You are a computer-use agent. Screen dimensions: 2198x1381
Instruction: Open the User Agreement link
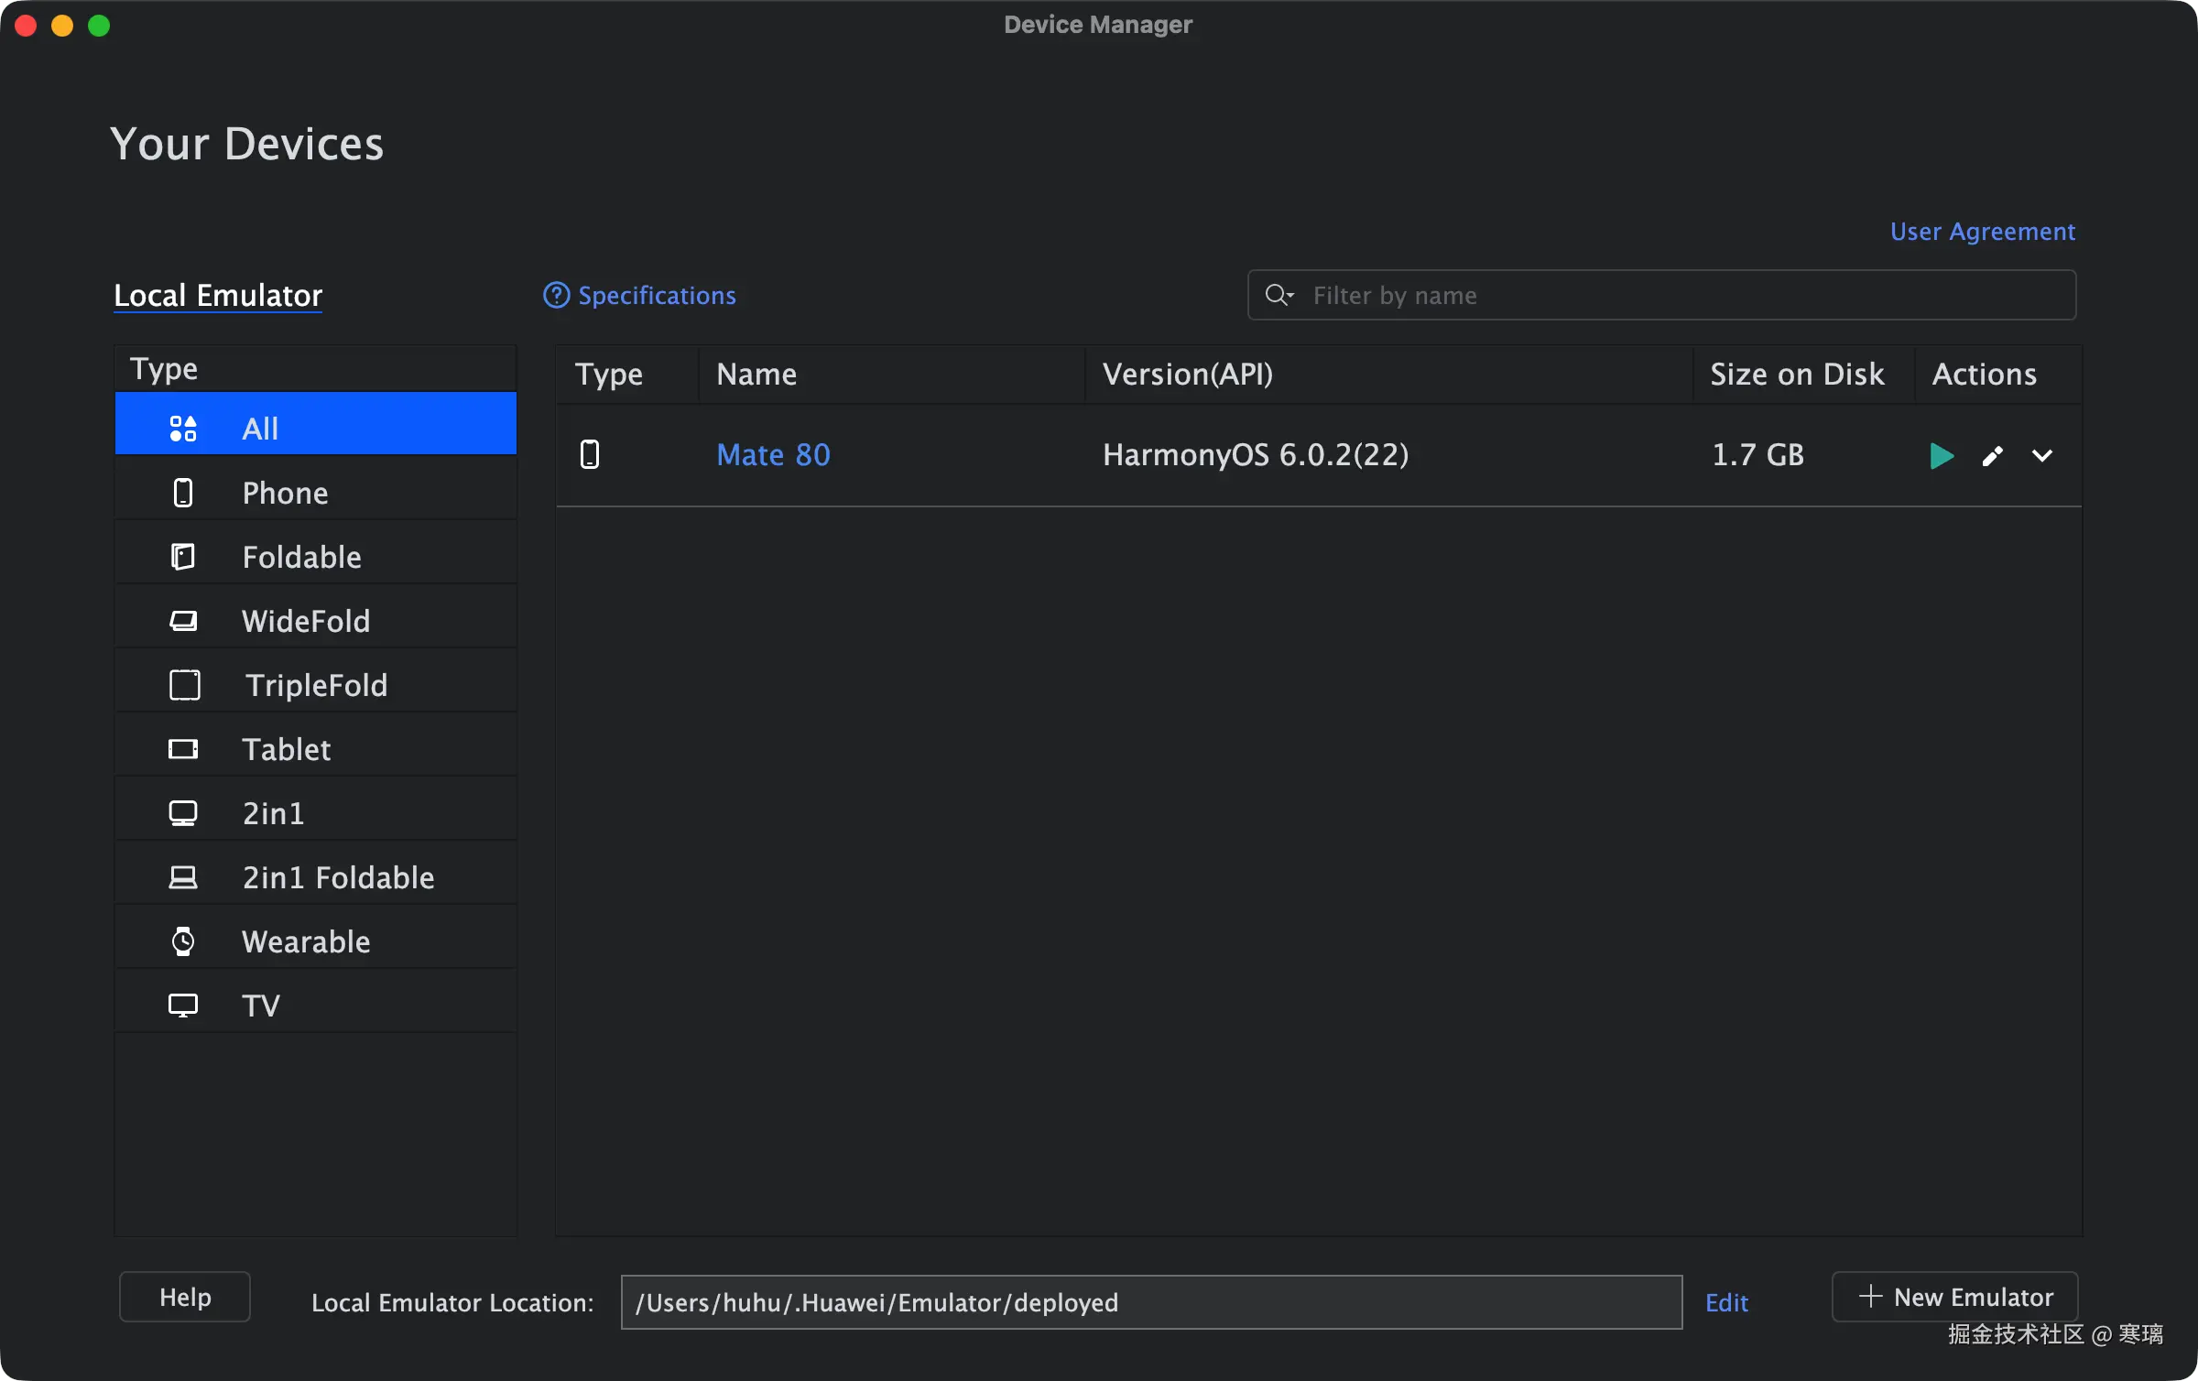(1982, 232)
